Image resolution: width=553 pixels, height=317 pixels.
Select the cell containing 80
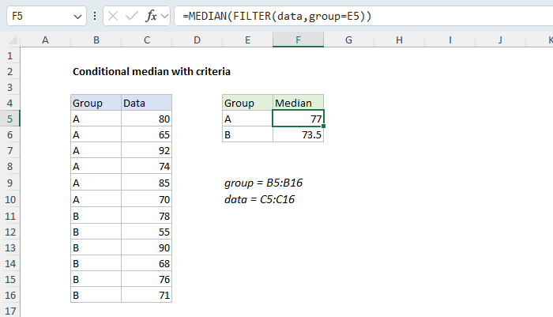coord(147,119)
